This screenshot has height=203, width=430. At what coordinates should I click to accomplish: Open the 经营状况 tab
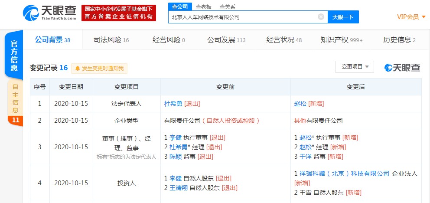click(284, 40)
